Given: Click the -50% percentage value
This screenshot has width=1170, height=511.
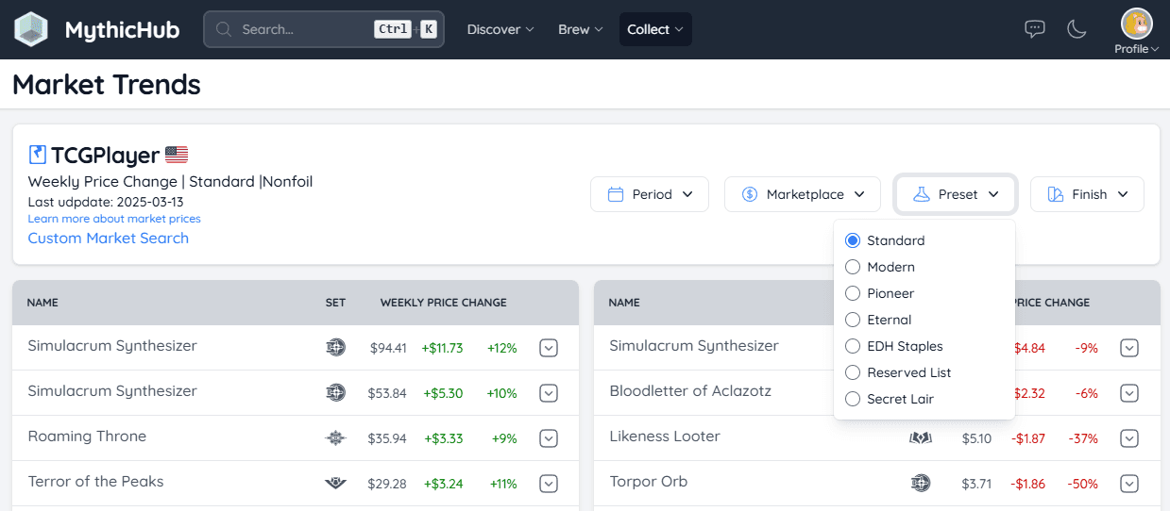Looking at the screenshot, I should 1084,484.
